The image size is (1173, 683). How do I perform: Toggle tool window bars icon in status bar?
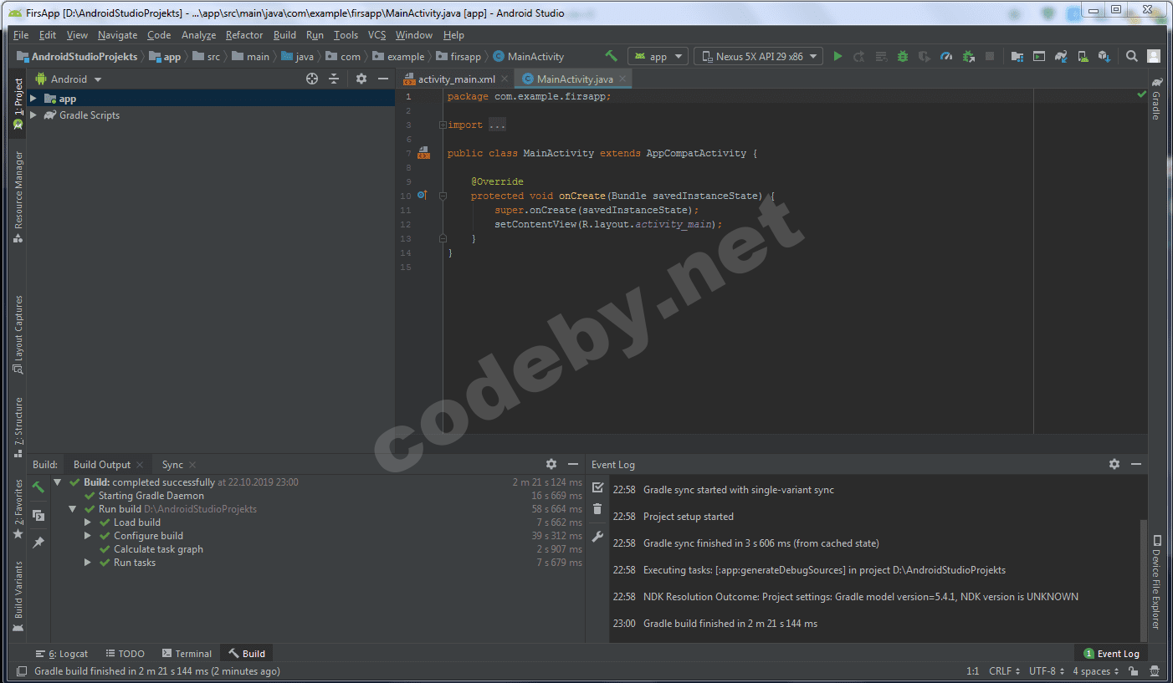pyautogui.click(x=21, y=671)
